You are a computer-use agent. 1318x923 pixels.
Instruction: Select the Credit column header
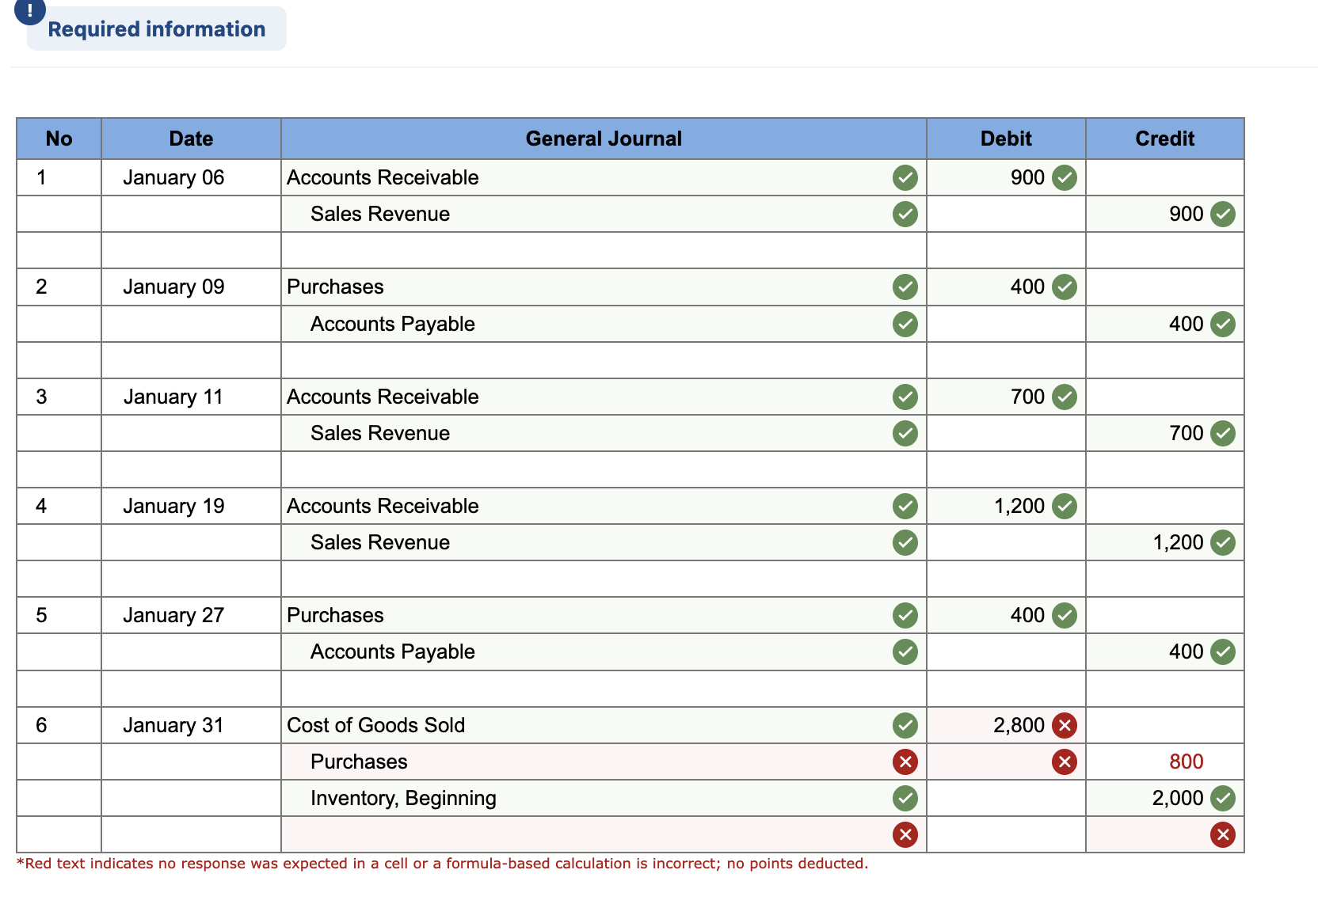click(x=1165, y=139)
